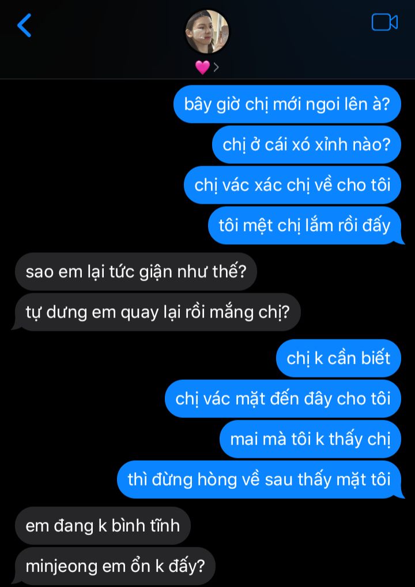
Task: Tap the blue back arrow
Action: [x=24, y=25]
